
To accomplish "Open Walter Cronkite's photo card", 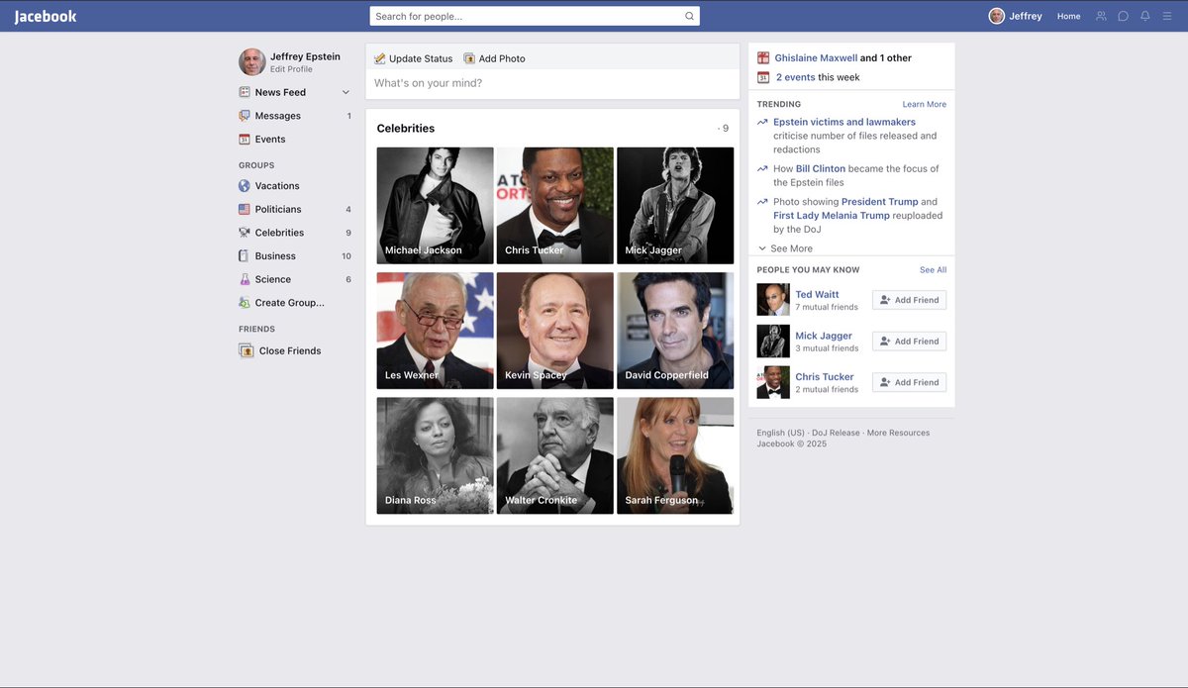I will (554, 455).
